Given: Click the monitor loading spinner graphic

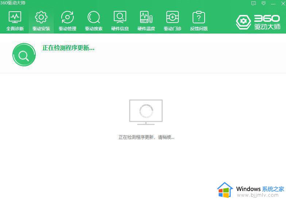Looking at the screenshot, I should pyautogui.click(x=146, y=112).
